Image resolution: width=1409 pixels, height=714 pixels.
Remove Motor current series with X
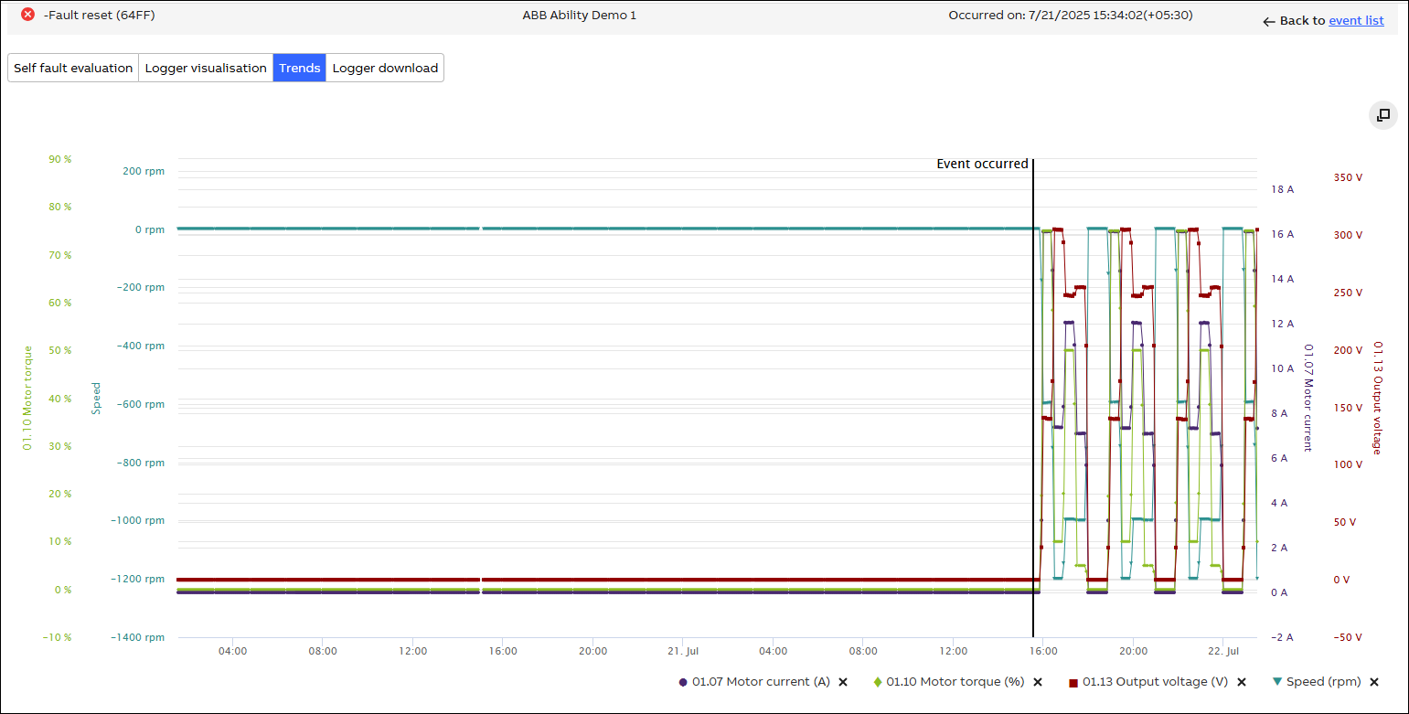tap(843, 682)
